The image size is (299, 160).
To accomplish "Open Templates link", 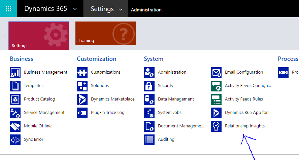I will pos(34,86).
